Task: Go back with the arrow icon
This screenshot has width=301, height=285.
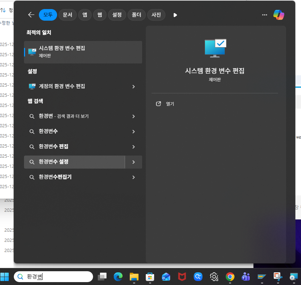Action: pyautogui.click(x=31, y=15)
